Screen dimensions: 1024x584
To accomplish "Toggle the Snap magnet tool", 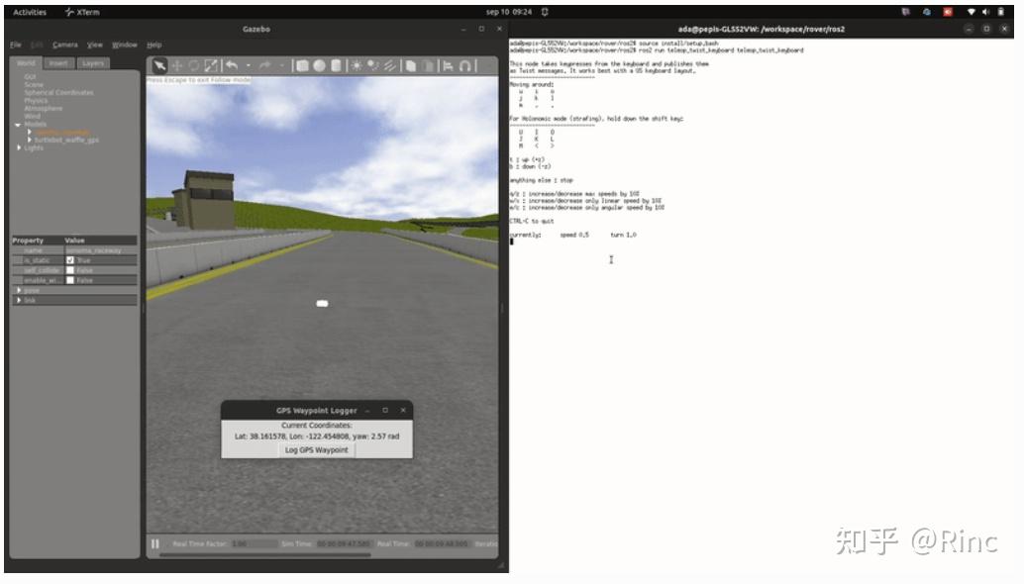I will 465,65.
